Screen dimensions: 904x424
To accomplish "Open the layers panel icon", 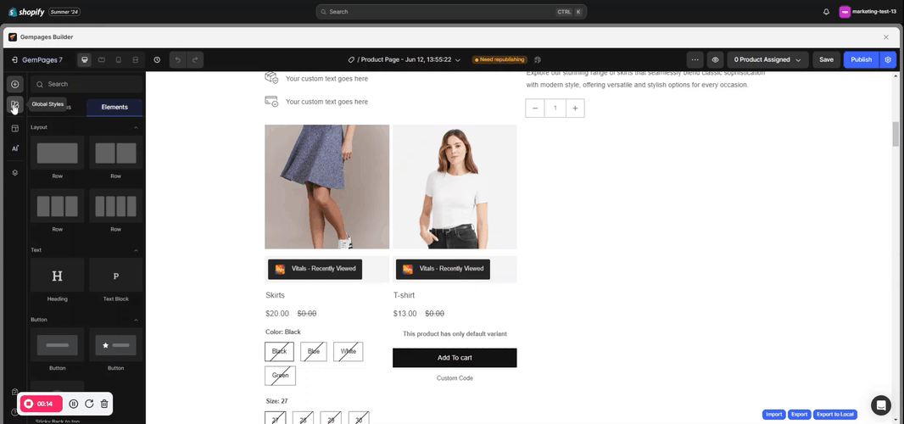I will coord(14,172).
